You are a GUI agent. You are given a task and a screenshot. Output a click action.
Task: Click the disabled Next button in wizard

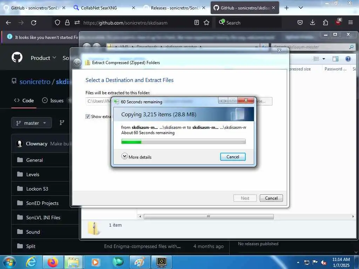(x=245, y=198)
